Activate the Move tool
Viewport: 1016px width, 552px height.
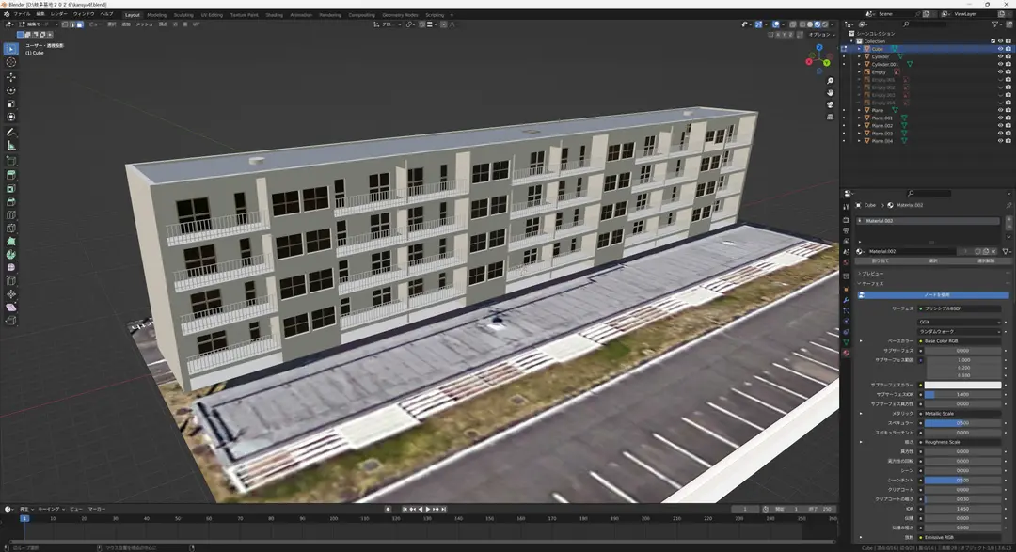[x=11, y=77]
